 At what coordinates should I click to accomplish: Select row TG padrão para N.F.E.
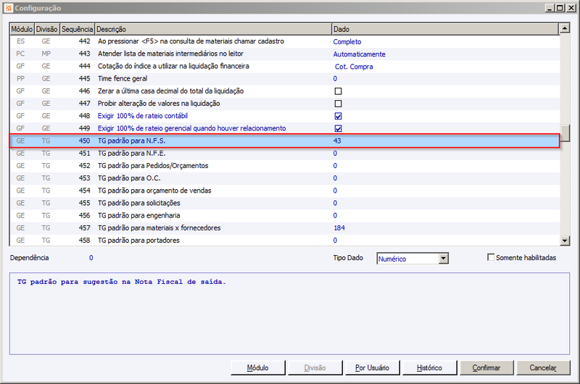284,154
